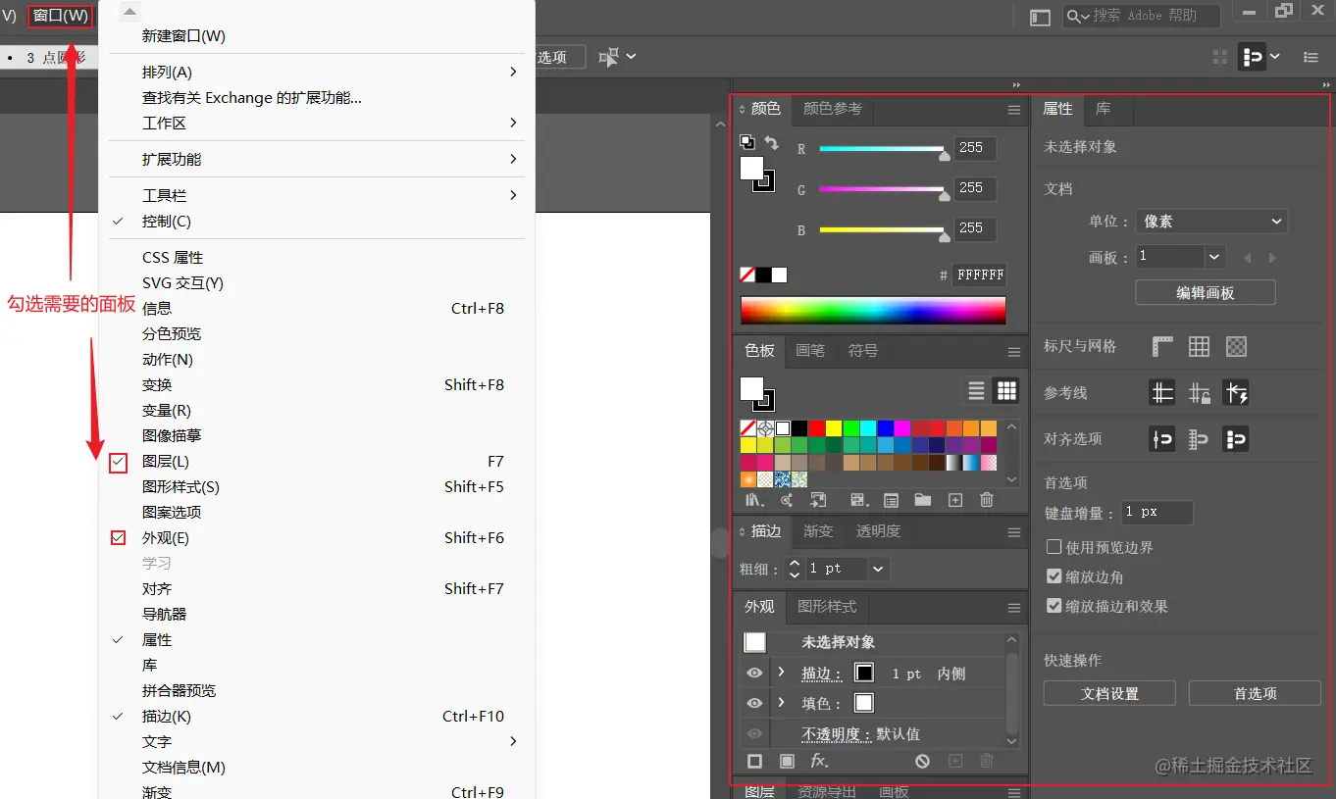Viewport: 1336px width, 799px height.
Task: Switch to the 颜色参考 tab
Action: click(833, 109)
